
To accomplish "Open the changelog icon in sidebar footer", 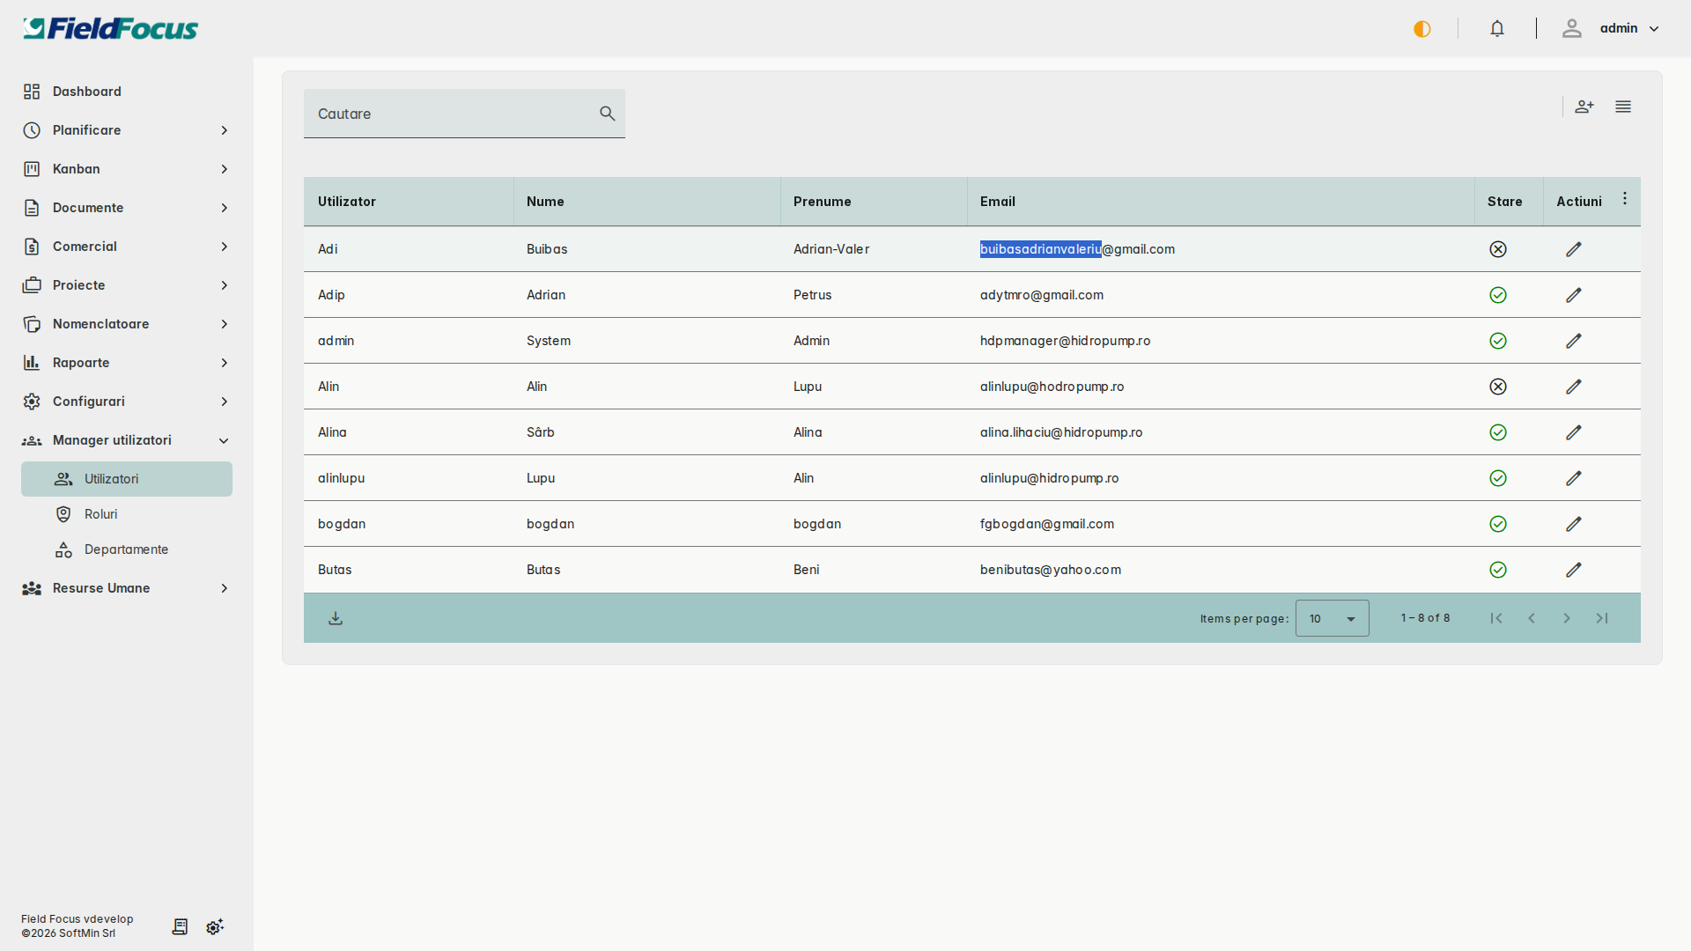I will coord(180,926).
